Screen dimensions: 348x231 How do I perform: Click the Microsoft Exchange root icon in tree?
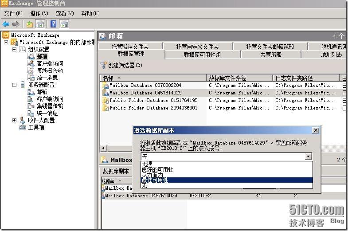click(x=6, y=35)
